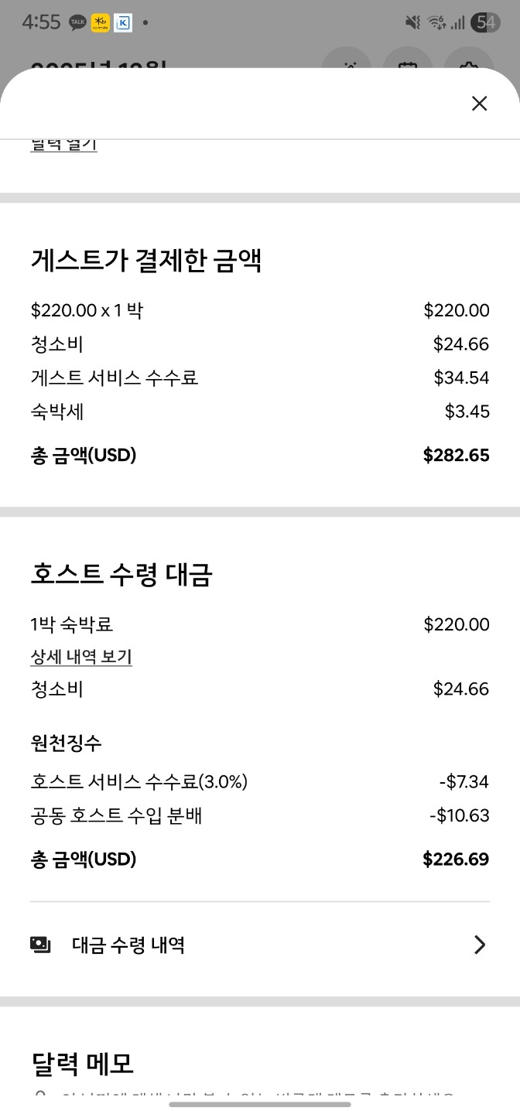
Task: Tap the blue K notification icon
Action: [x=122, y=23]
